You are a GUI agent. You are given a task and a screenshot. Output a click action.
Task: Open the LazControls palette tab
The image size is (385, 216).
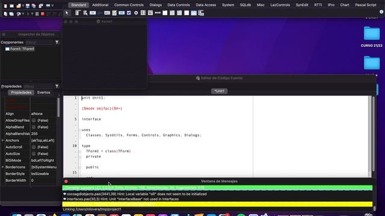(x=280, y=5)
